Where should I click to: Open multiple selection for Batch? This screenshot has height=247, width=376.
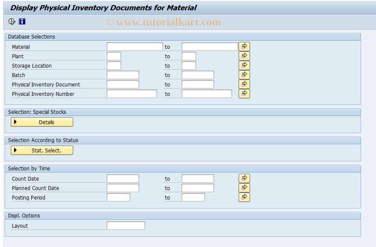(x=244, y=74)
